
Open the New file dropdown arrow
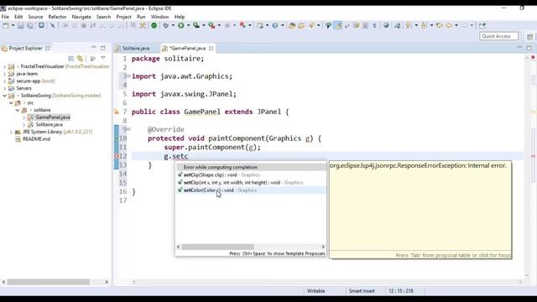13,25
